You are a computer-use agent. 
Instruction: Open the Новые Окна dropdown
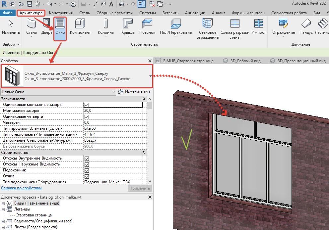(x=58, y=92)
